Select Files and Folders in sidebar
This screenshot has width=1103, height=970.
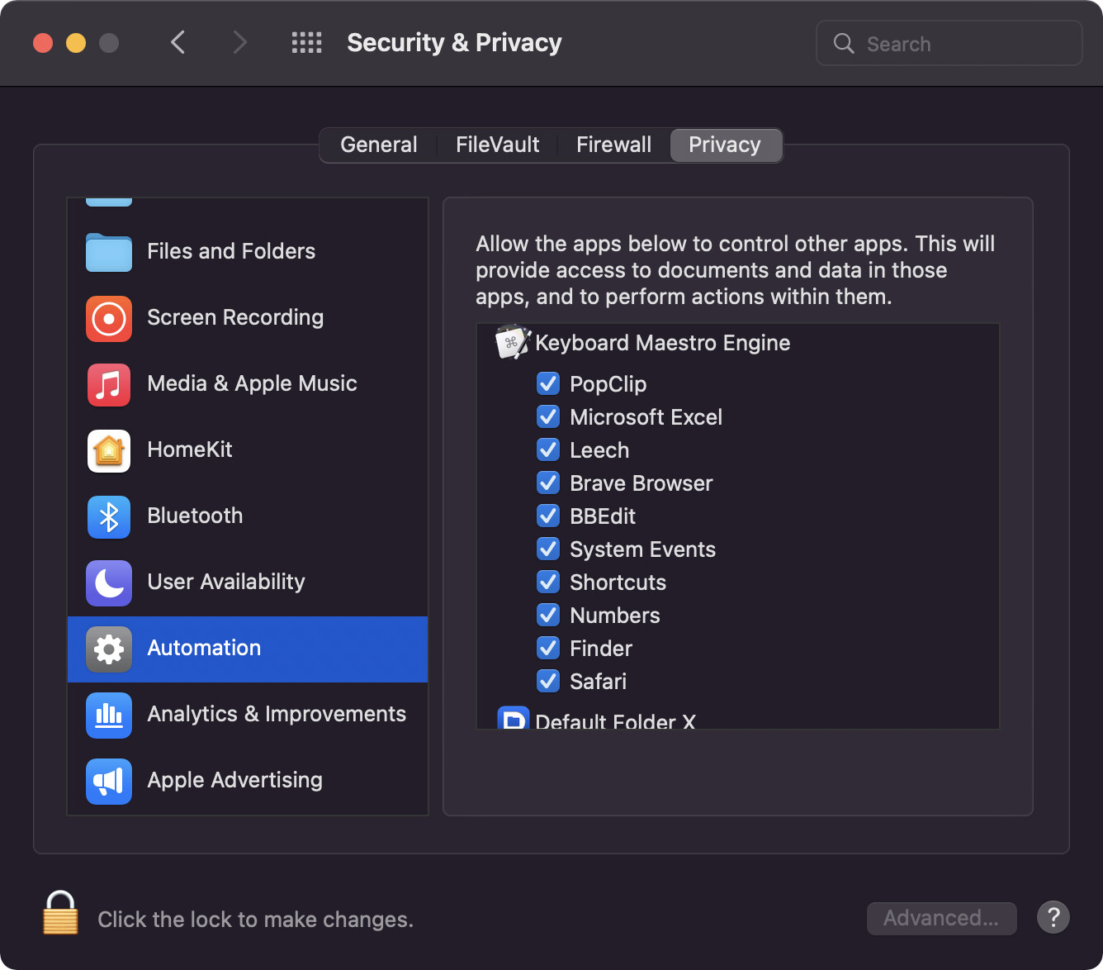(x=231, y=252)
